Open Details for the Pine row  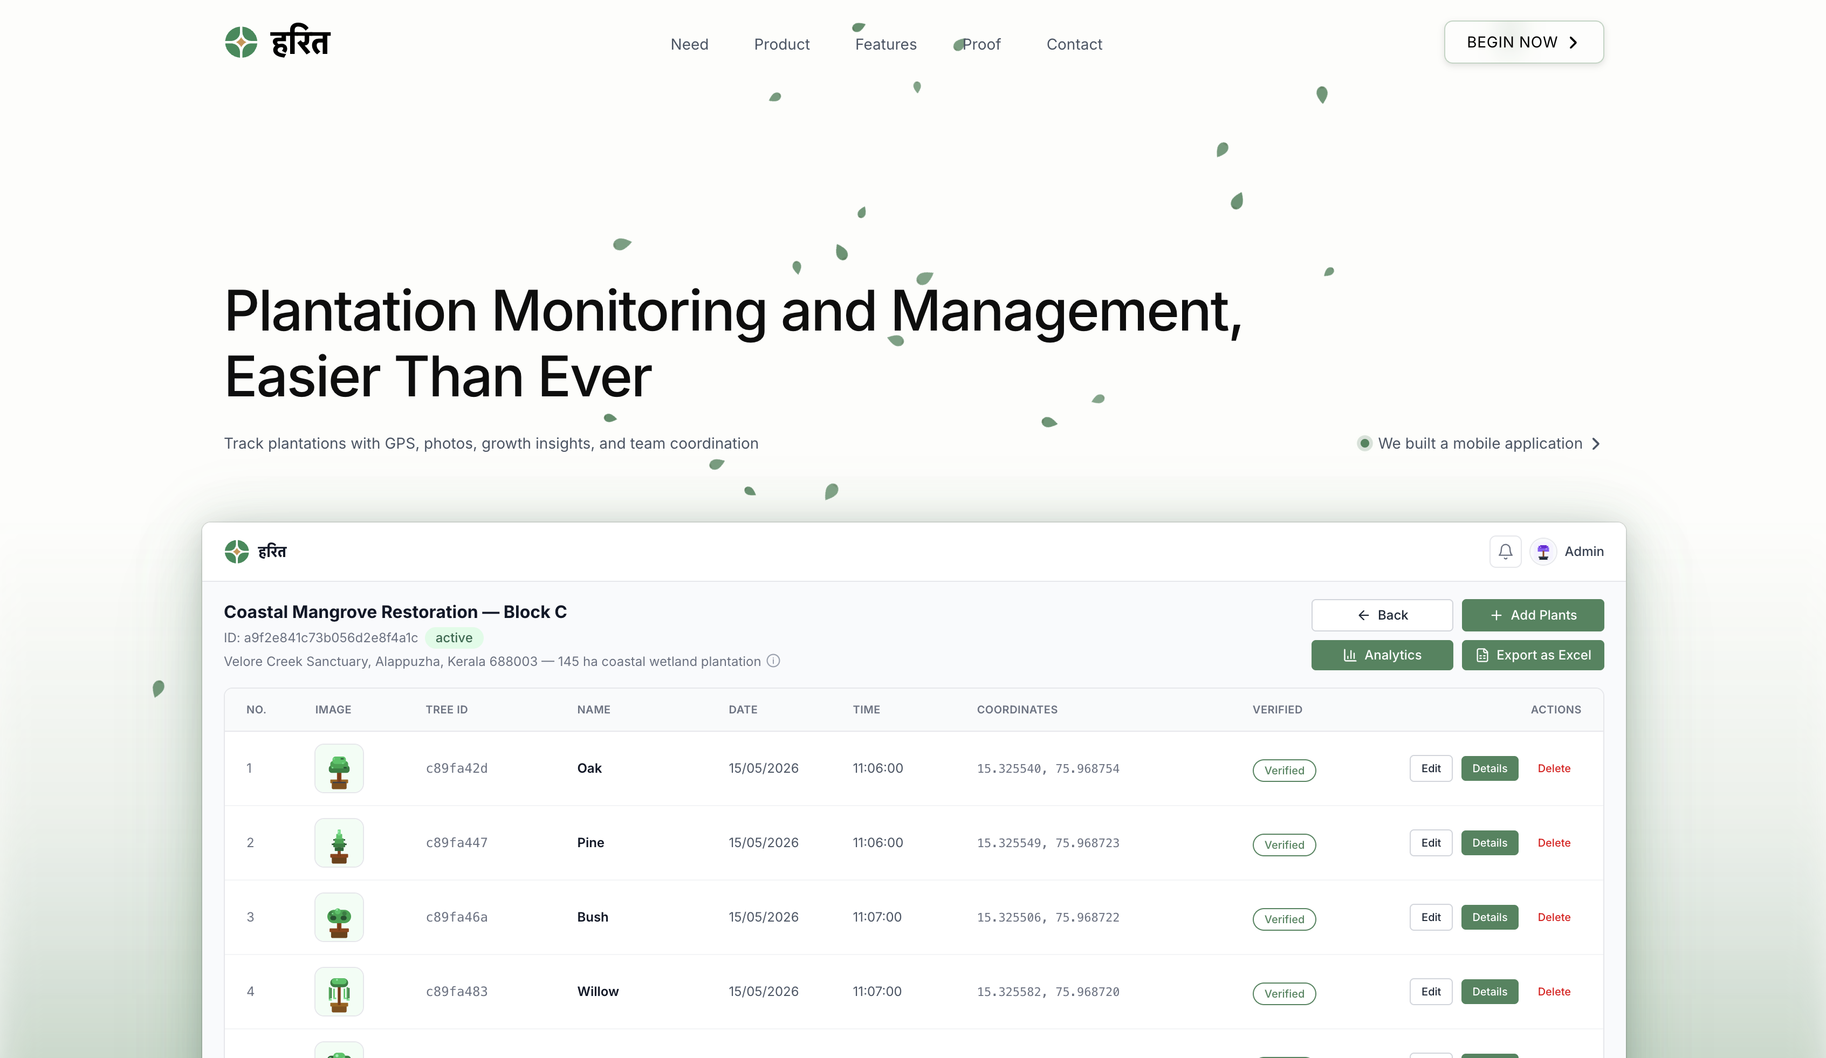point(1489,843)
